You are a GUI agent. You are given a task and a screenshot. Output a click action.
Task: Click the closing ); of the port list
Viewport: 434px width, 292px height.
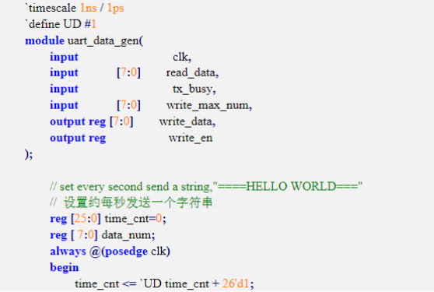pyautogui.click(x=29, y=154)
